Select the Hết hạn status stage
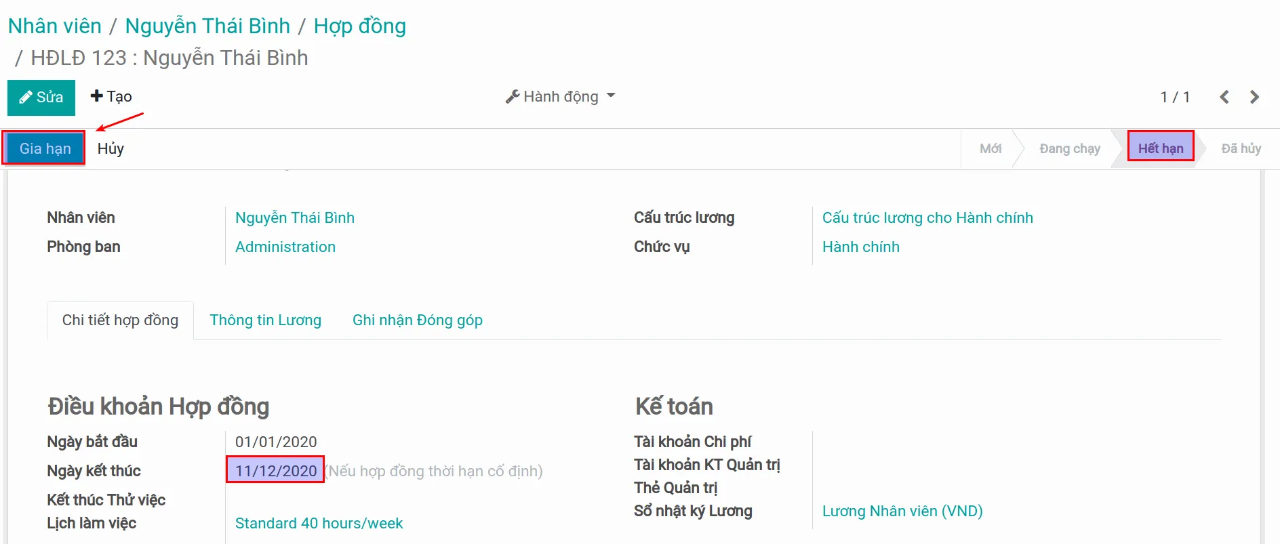The height and width of the screenshot is (544, 1280). [1160, 148]
